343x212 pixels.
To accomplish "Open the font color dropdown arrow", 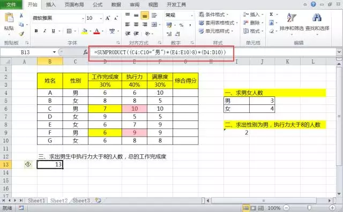I will click(x=102, y=31).
